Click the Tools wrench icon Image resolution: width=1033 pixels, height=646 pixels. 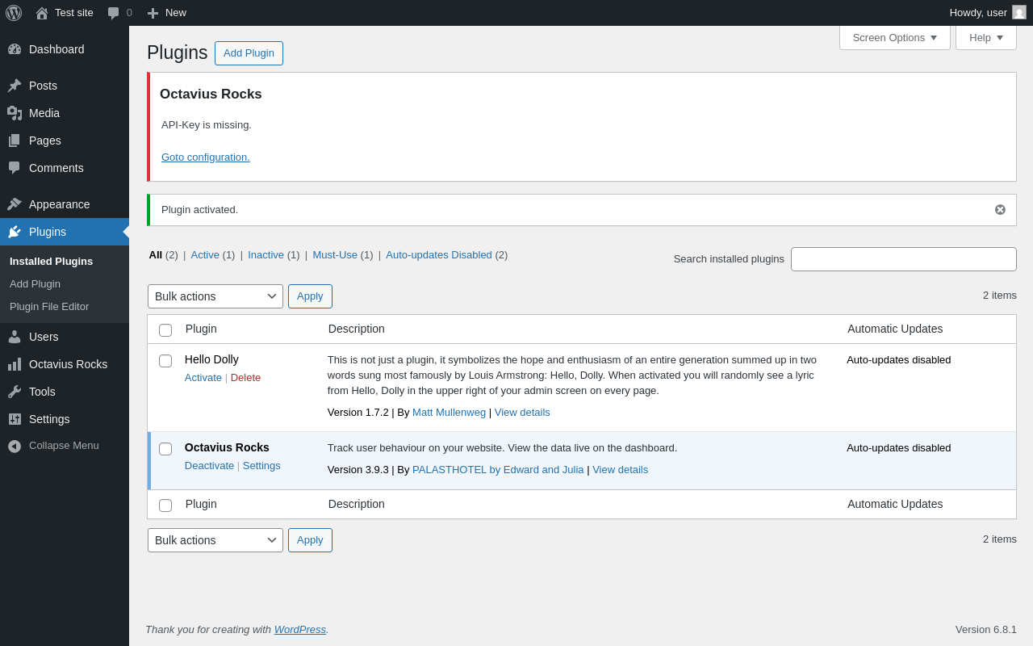[15, 392]
